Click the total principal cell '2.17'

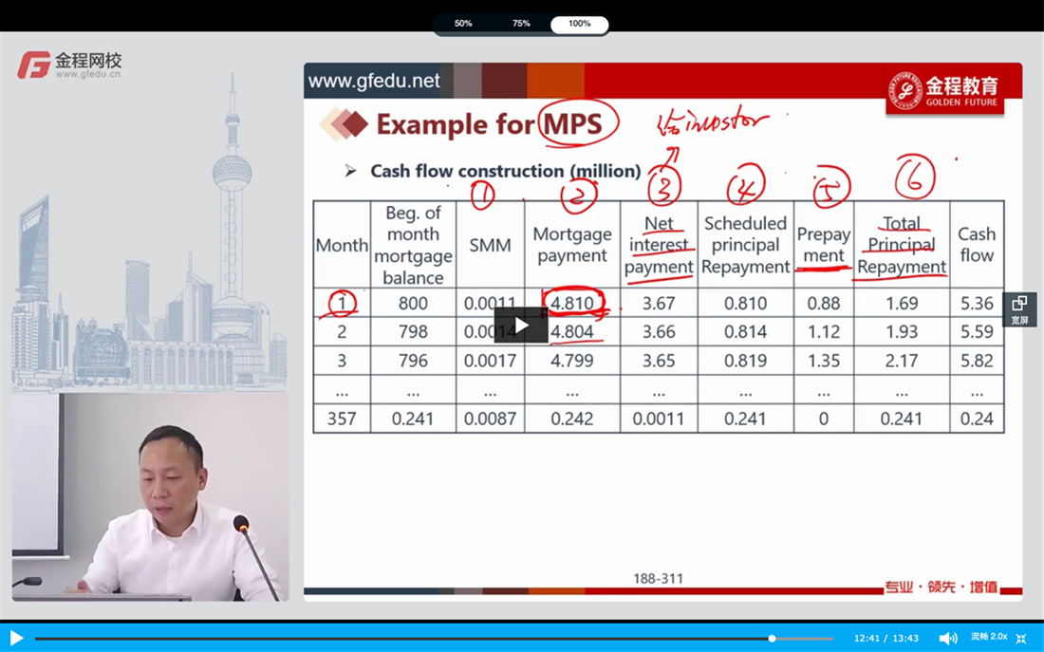pos(902,361)
